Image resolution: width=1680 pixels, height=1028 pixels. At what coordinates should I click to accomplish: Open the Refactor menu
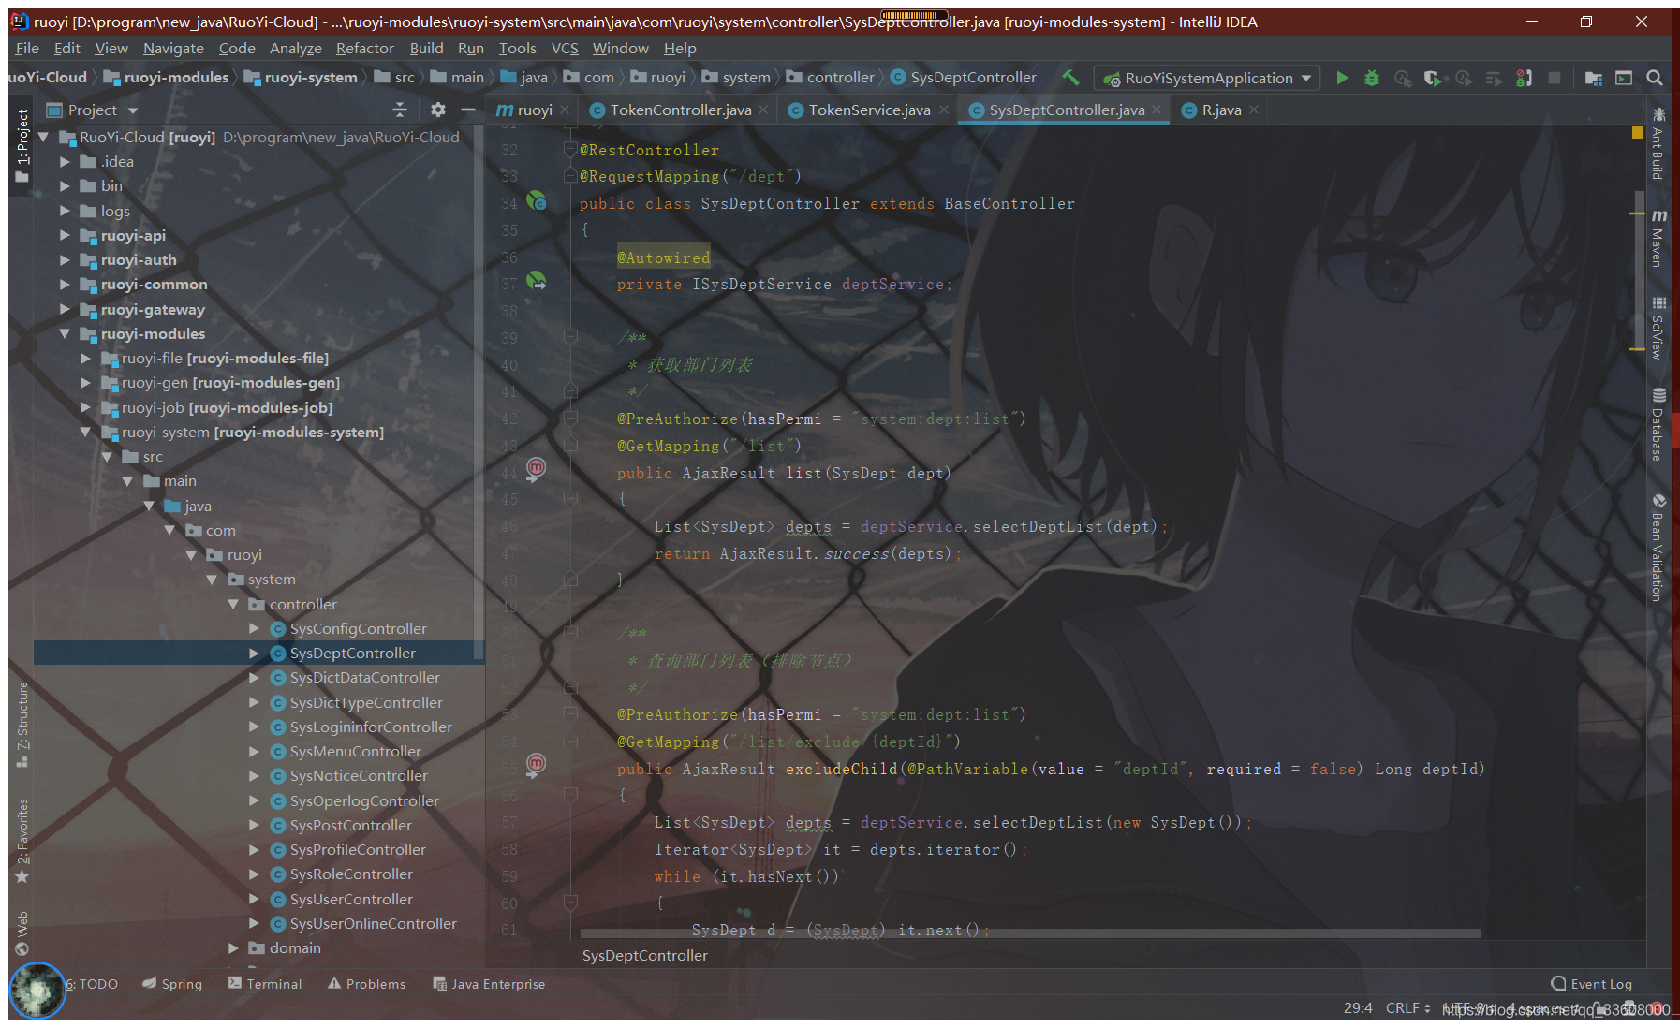(365, 48)
